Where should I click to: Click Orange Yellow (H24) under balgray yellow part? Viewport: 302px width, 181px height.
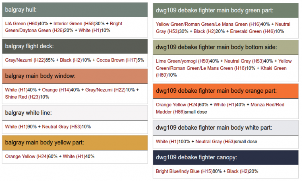pyautogui.click(x=26, y=157)
